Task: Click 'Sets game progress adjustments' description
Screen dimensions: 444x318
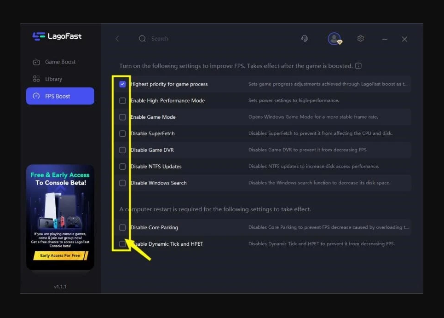Action: [328, 84]
